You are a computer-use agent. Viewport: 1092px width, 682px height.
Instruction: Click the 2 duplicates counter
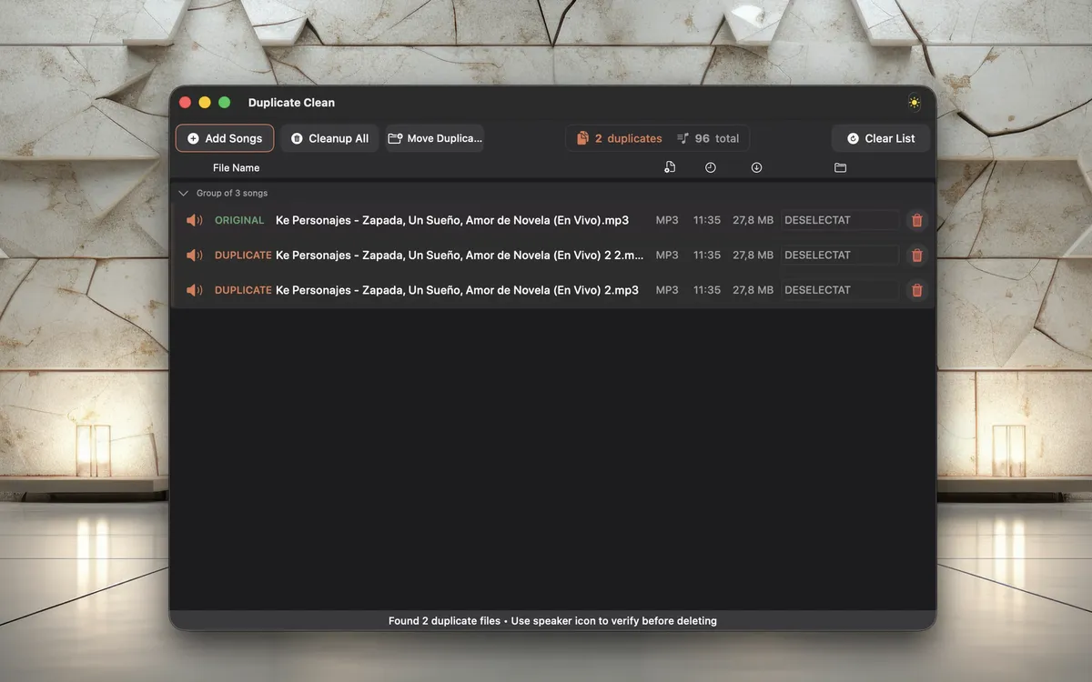pos(619,138)
